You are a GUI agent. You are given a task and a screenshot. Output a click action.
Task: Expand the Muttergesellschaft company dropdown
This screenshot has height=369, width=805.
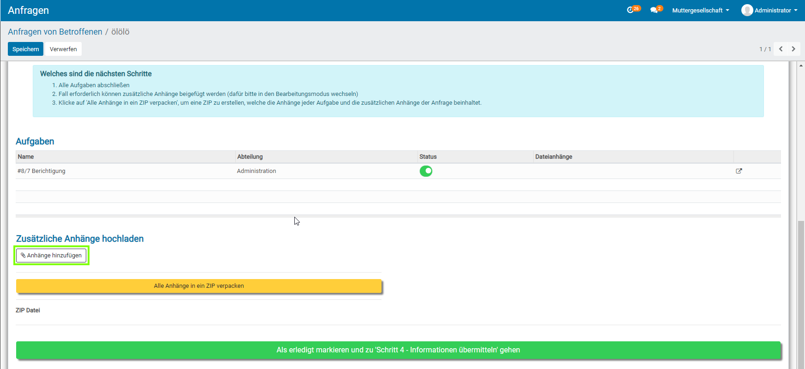click(700, 10)
